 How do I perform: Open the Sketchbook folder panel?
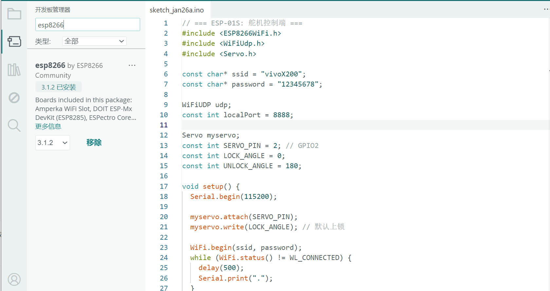pyautogui.click(x=14, y=14)
